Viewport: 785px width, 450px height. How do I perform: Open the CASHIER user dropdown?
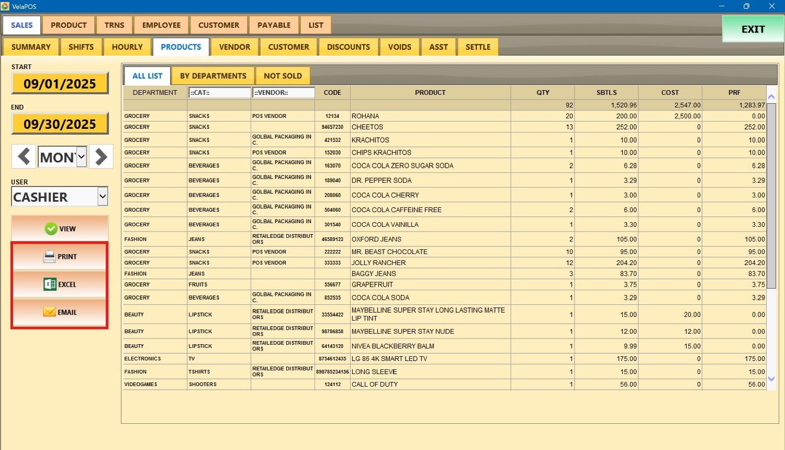103,197
